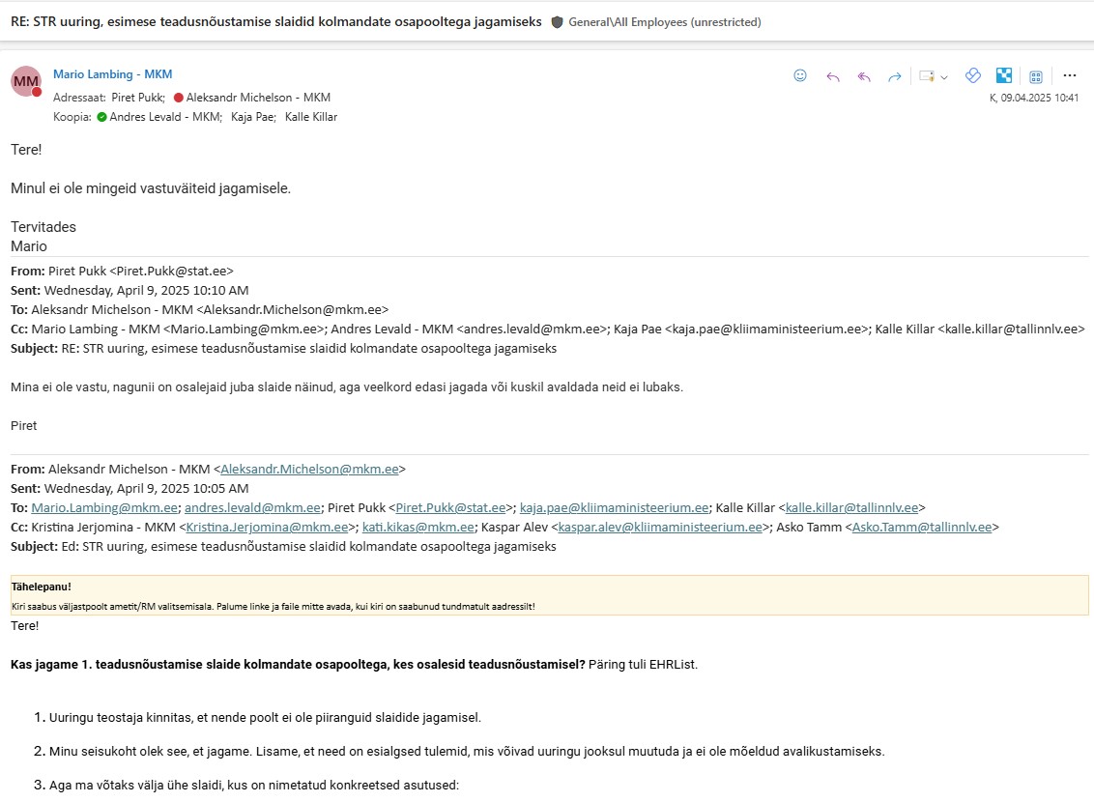The height and width of the screenshot is (802, 1094).
Task: Click underlined kalle.killar@tallinnlv.ee link
Action: [x=851, y=507]
